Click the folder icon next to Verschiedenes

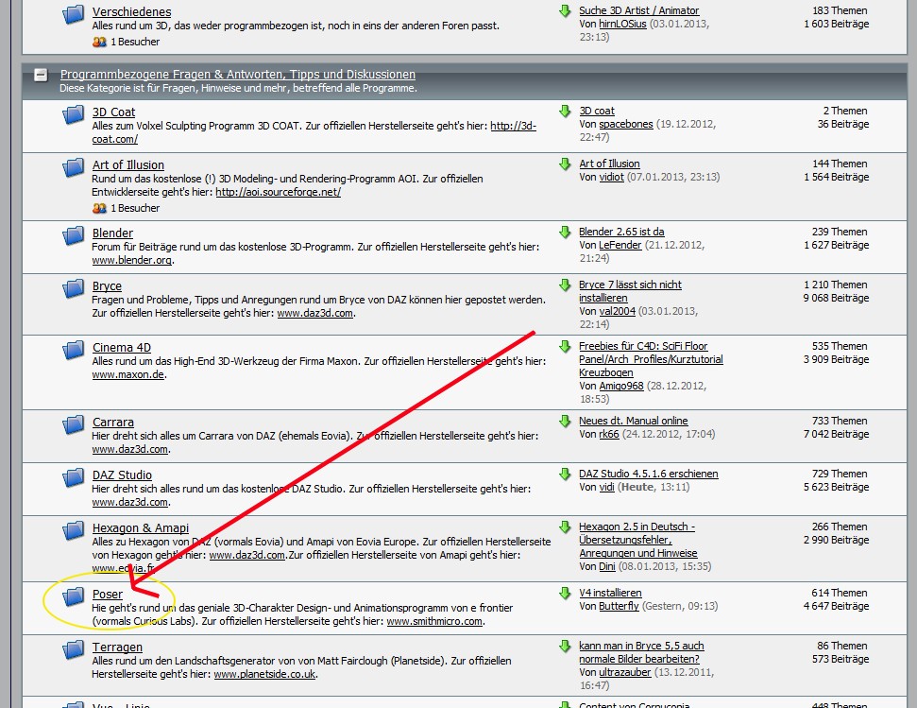point(73,14)
